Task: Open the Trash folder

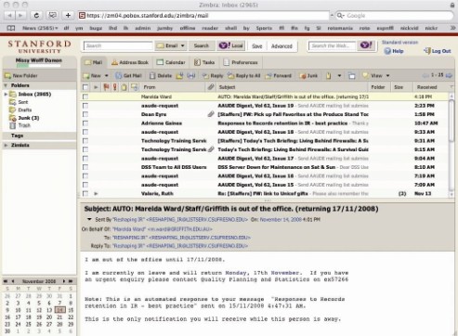Action: click(x=20, y=125)
